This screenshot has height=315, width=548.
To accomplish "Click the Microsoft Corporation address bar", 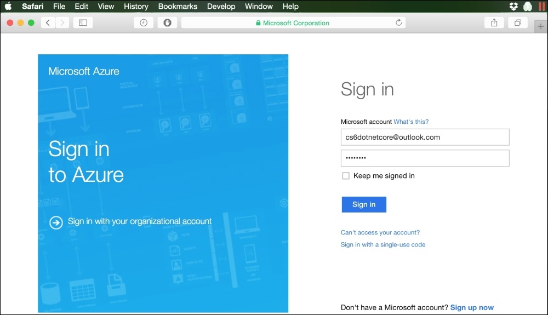I will [x=293, y=22].
